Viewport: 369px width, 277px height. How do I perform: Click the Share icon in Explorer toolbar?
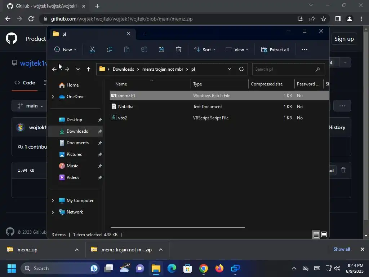coord(161,50)
